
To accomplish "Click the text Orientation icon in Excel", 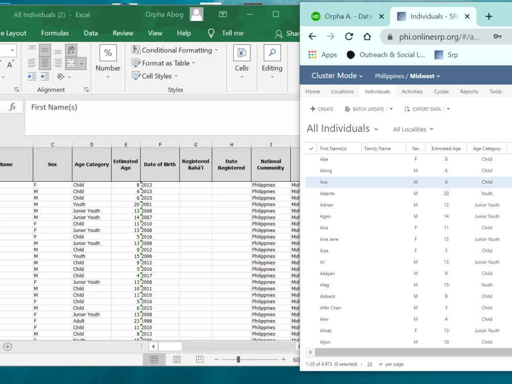I will click(61, 77).
